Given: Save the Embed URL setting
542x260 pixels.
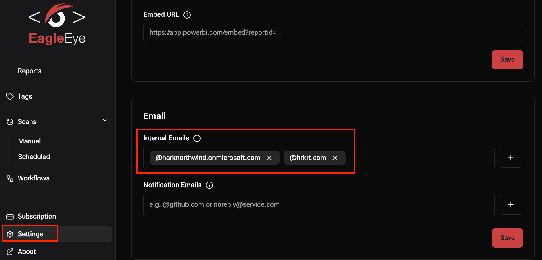Looking at the screenshot, I should [x=507, y=60].
